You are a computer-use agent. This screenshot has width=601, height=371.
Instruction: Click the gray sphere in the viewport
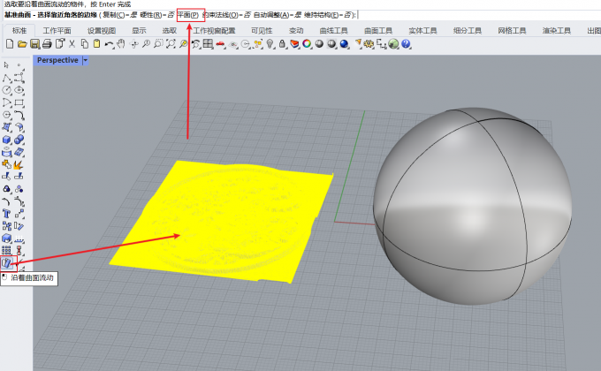click(472, 206)
